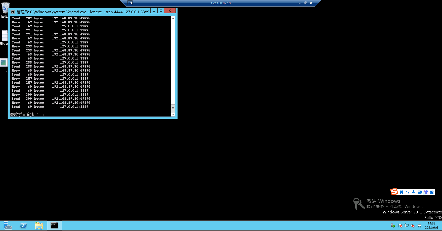Viewport: 442px width, 231px height.
Task: Toggle Sogou Chinese/English mode button
Action: [x=402, y=192]
